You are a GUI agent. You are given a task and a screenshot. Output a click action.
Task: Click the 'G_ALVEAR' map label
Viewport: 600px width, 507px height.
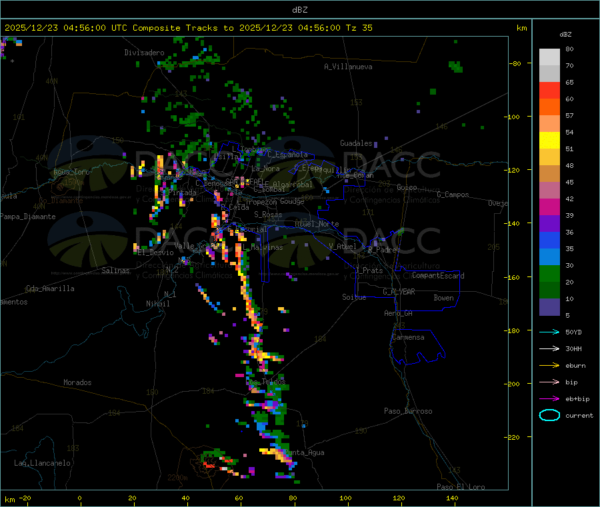pyautogui.click(x=399, y=292)
